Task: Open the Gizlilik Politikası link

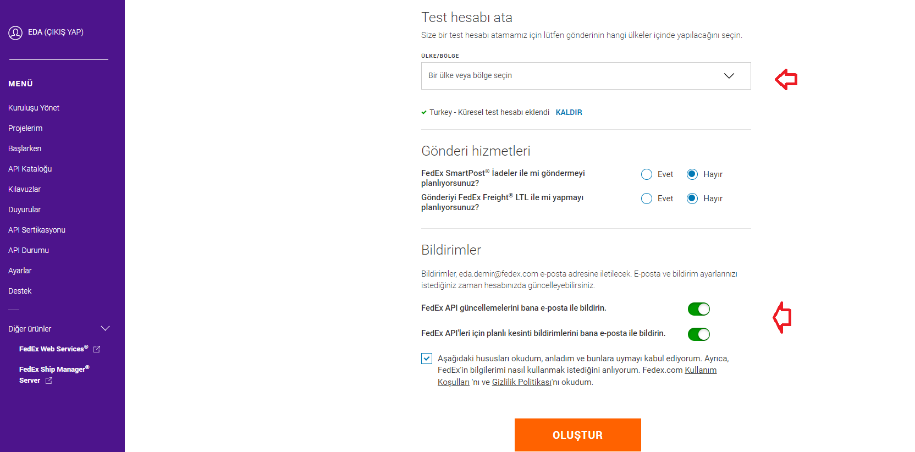Action: coord(521,382)
